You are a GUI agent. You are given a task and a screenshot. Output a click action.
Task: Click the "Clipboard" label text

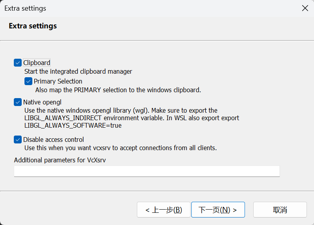click(x=37, y=63)
